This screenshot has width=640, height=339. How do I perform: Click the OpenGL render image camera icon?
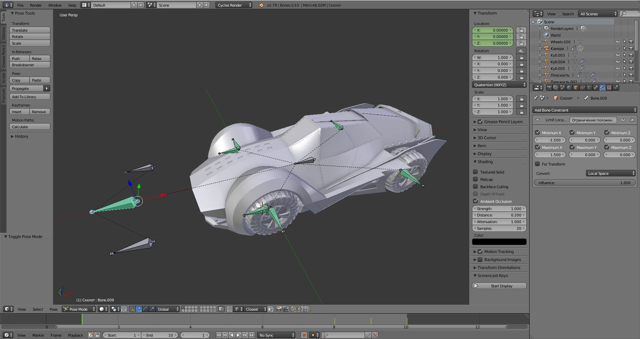[x=279, y=309]
